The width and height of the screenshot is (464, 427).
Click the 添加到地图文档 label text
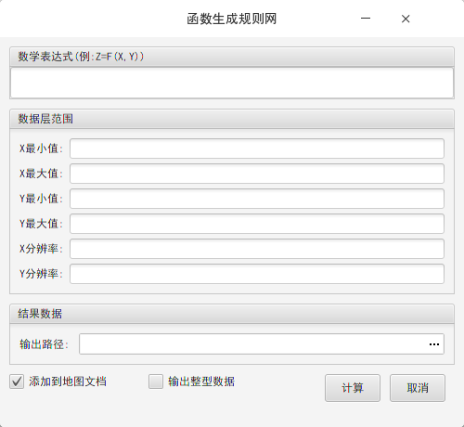(x=68, y=382)
